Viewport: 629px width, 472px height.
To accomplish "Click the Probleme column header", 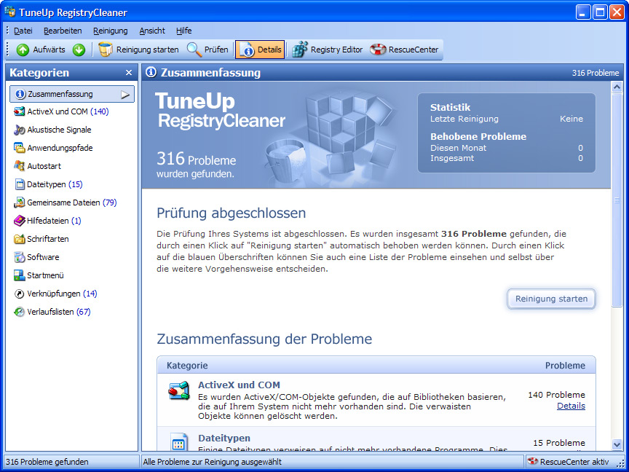I will pos(565,366).
